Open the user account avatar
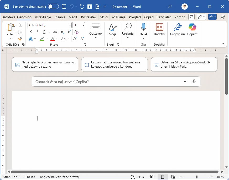The image size is (229, 180). coord(185,7)
